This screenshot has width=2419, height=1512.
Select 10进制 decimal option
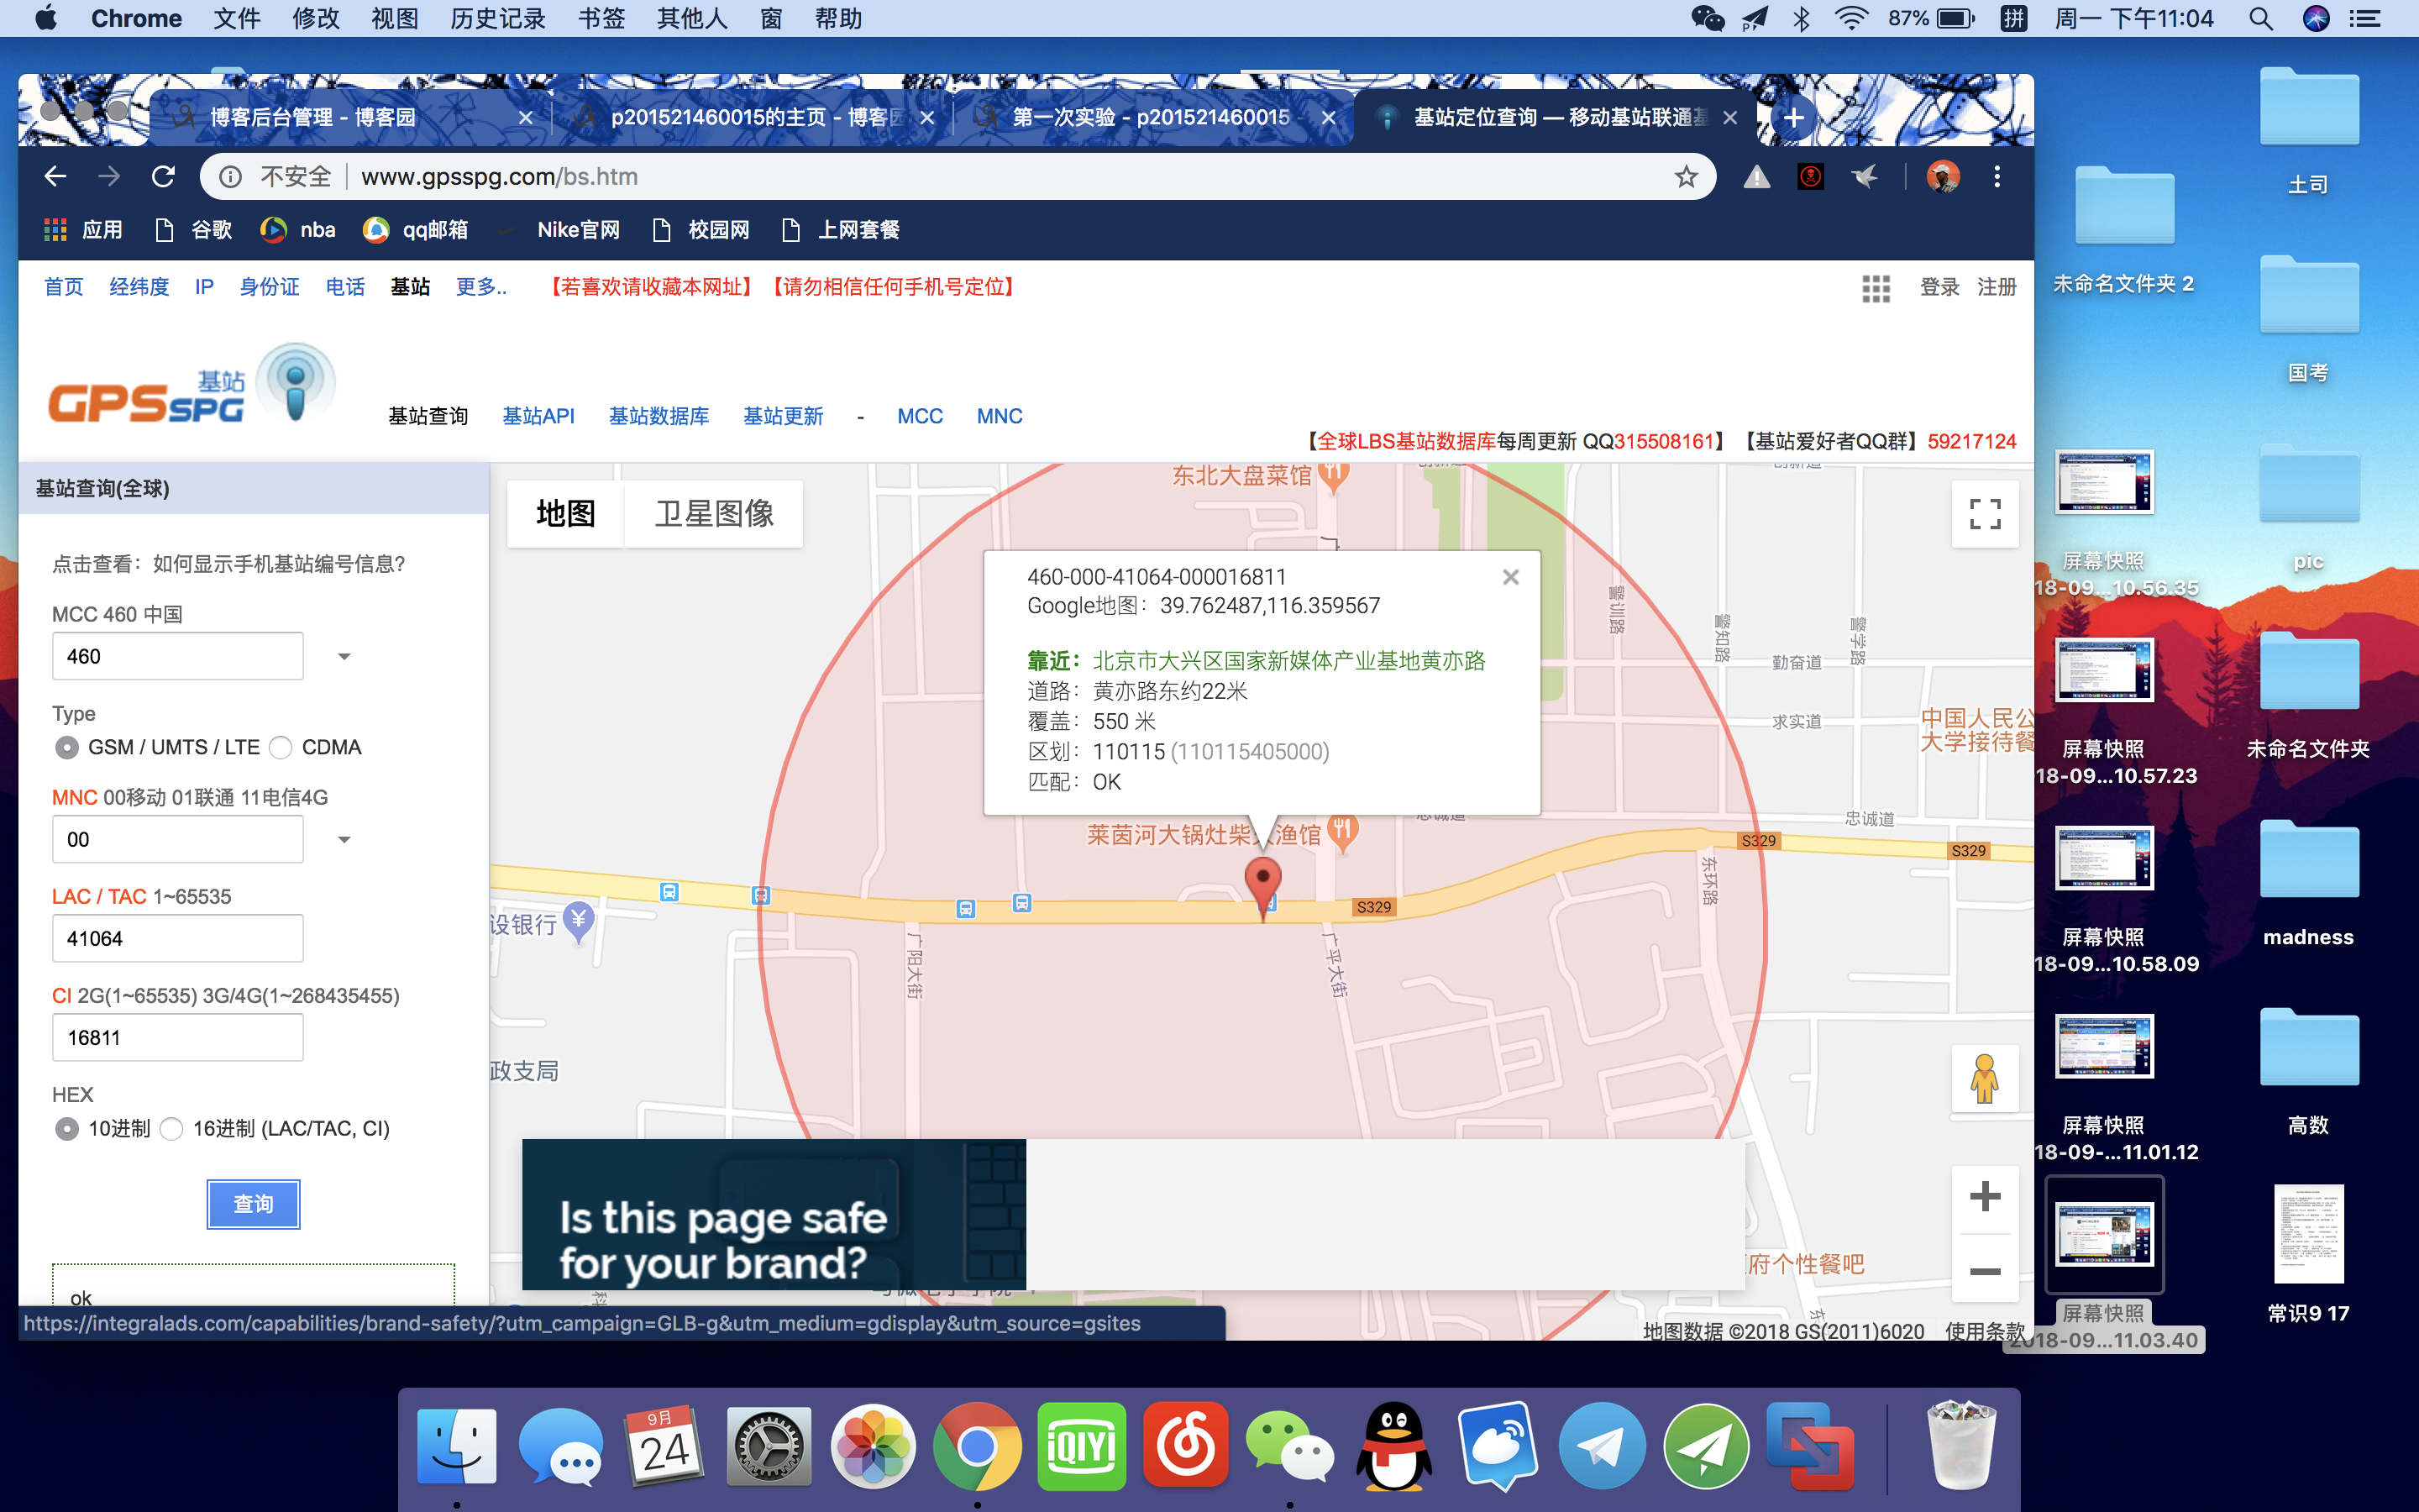[66, 1129]
